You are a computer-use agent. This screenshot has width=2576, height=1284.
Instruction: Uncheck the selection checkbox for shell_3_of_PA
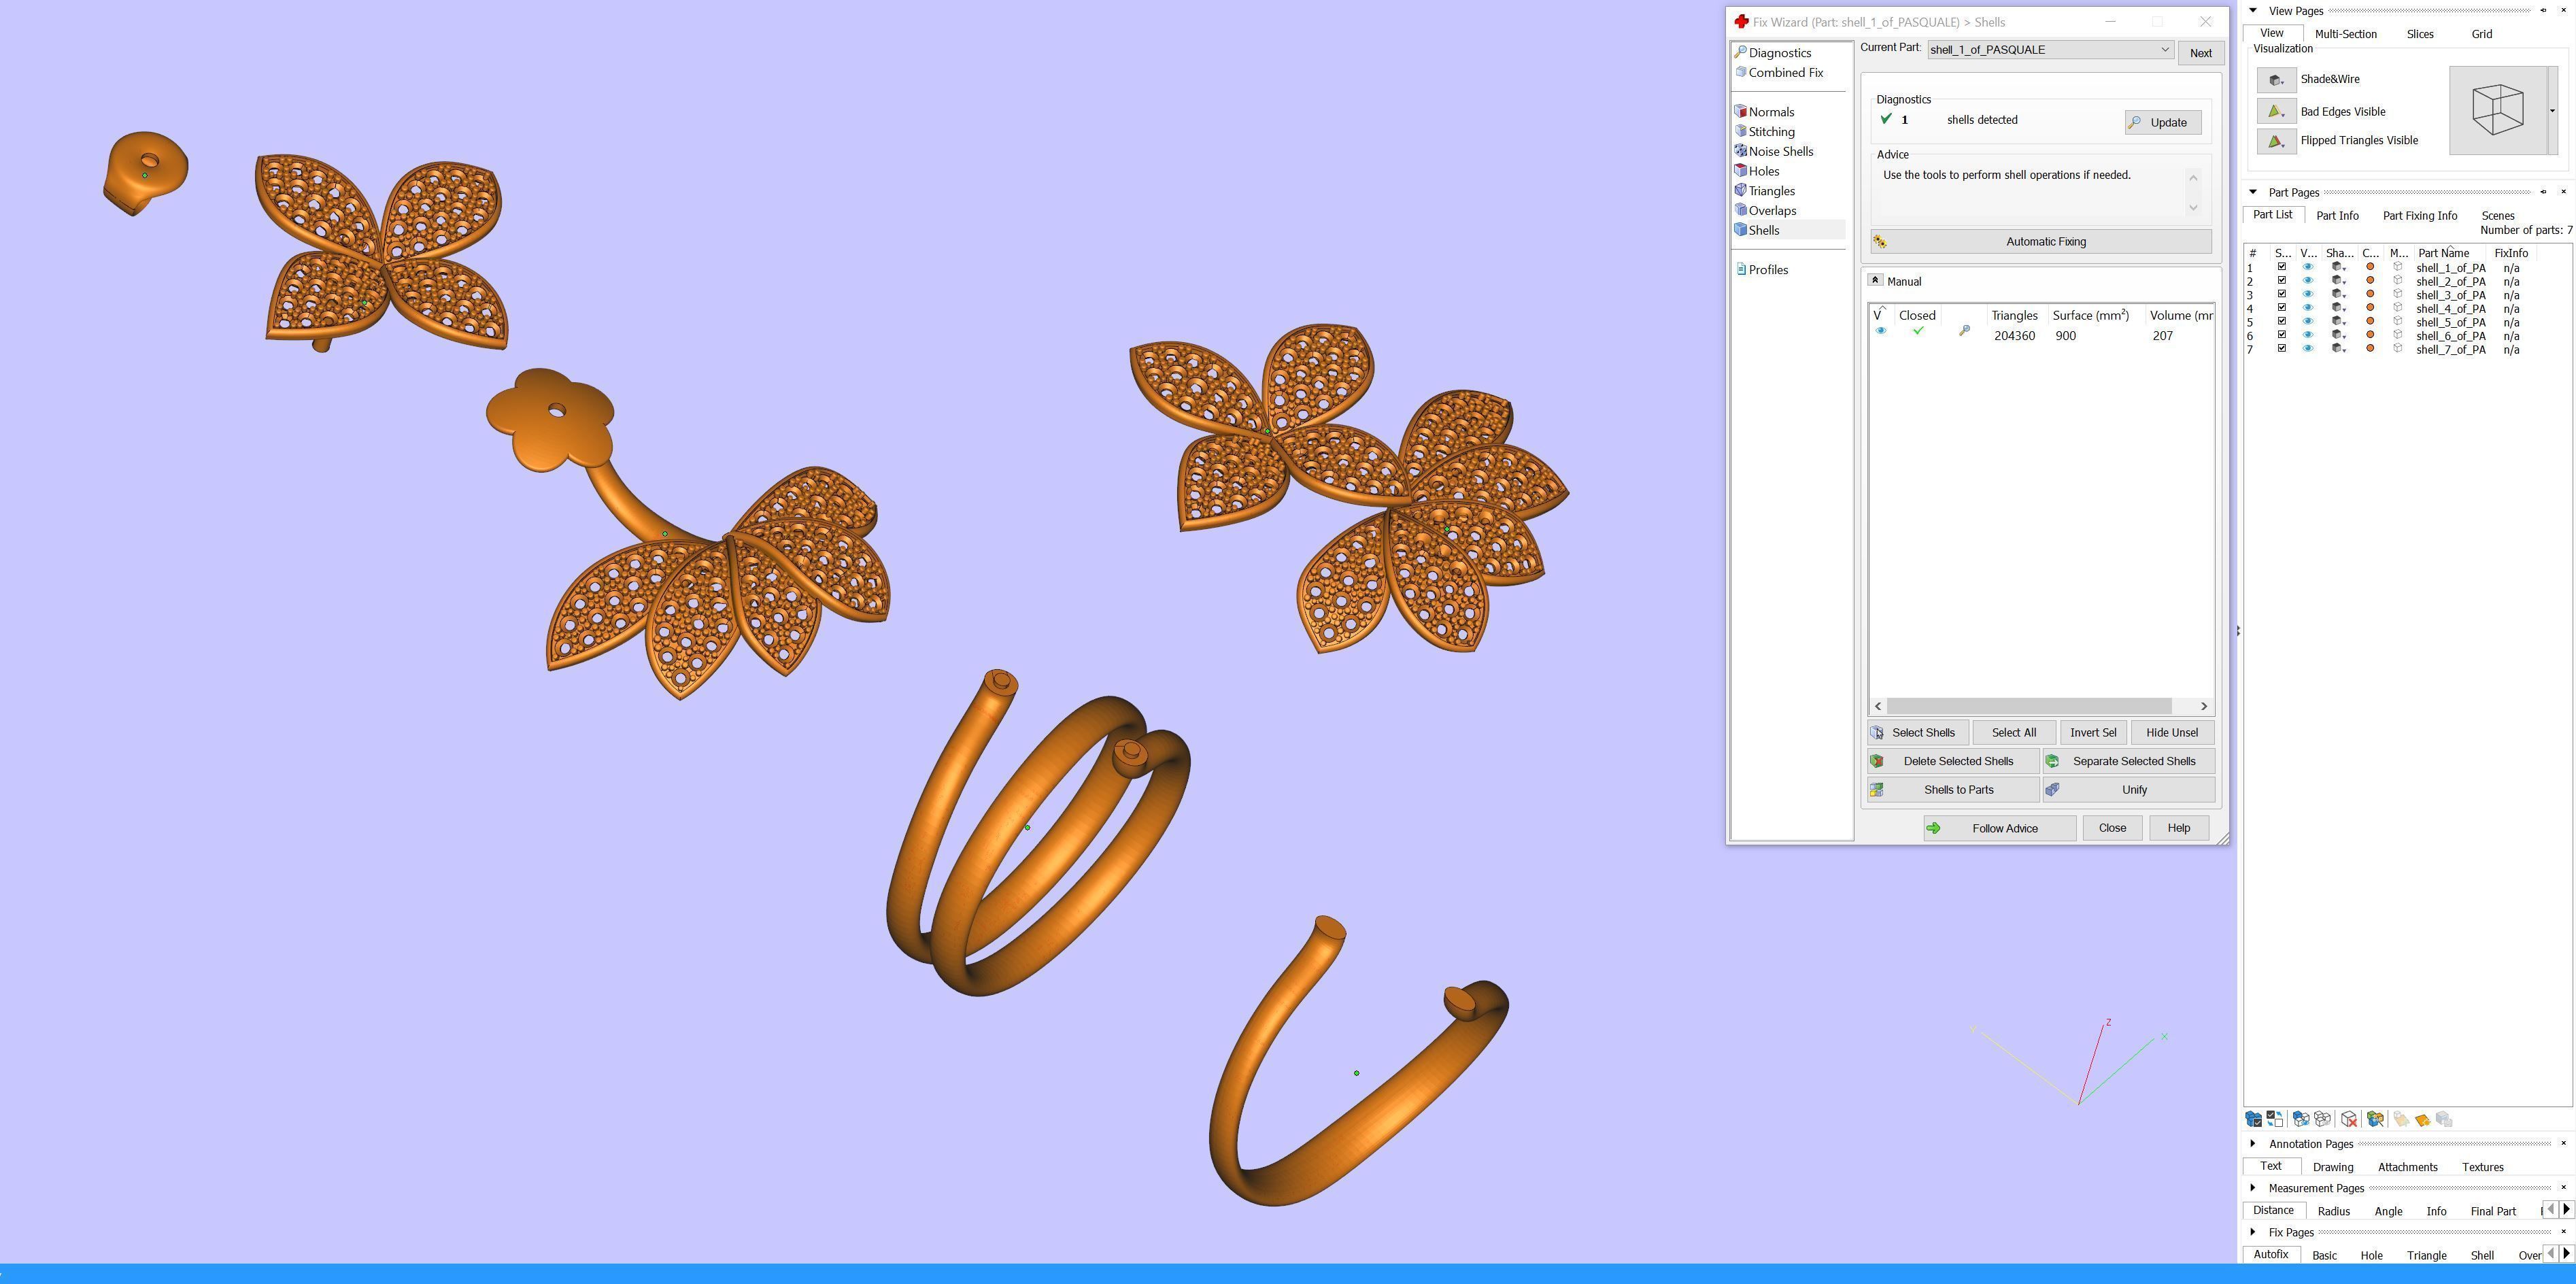[2282, 294]
